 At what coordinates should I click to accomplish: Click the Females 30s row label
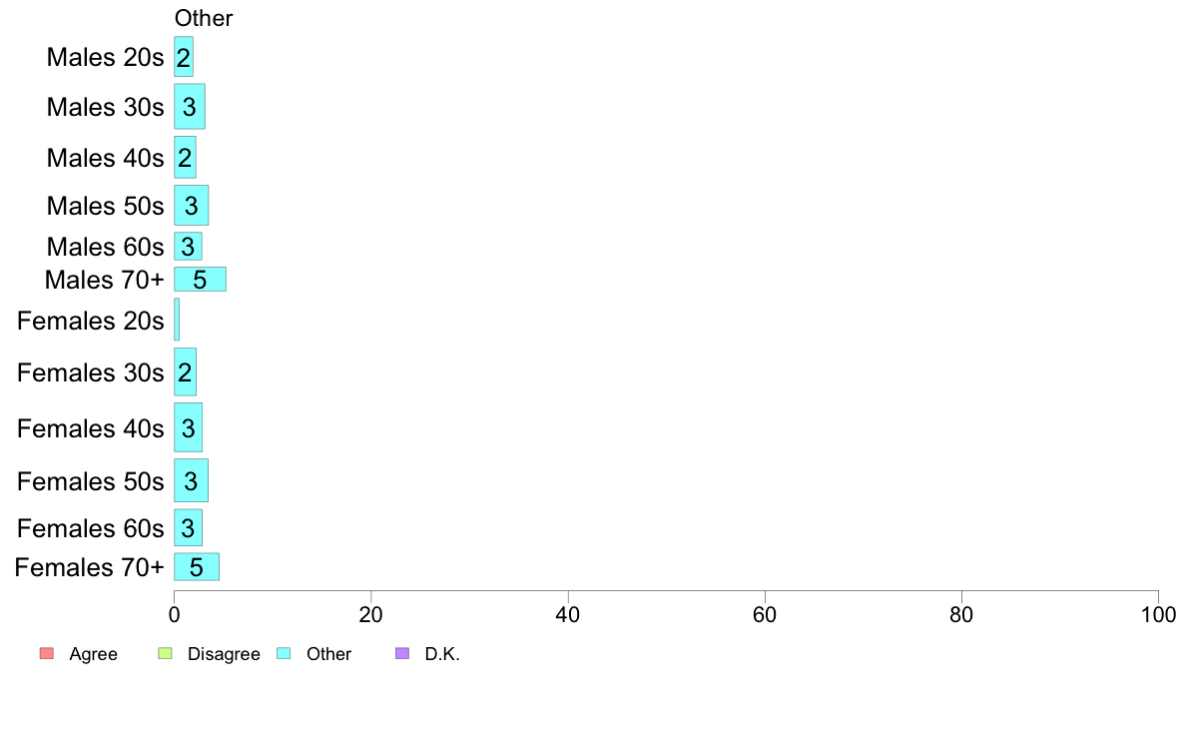click(x=91, y=372)
